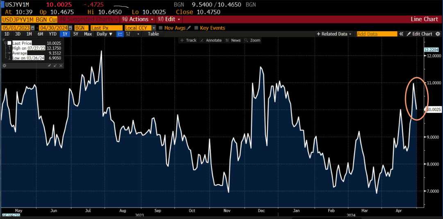Toggle the Mov Avgs checkbox
This screenshot has height=219, width=443.
point(161,28)
